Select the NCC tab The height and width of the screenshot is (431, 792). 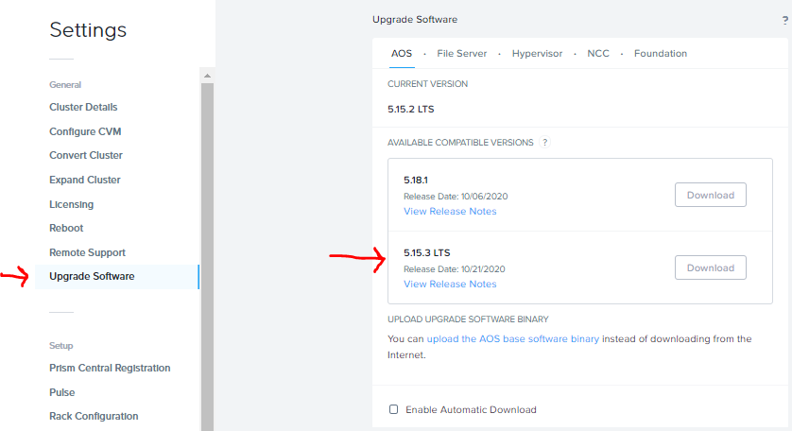(x=598, y=54)
